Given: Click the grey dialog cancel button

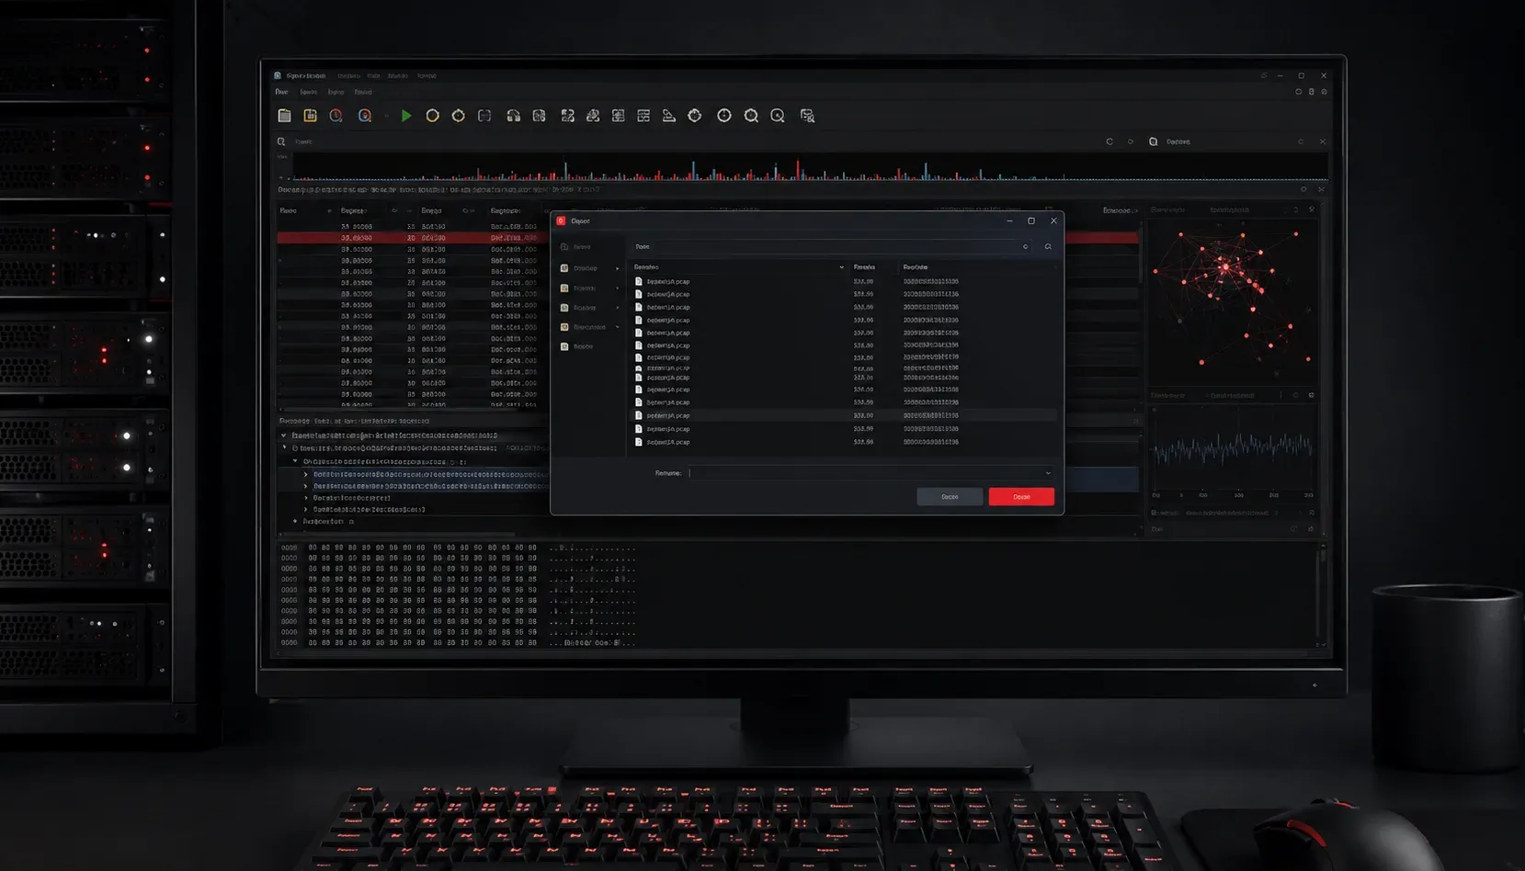Looking at the screenshot, I should click(x=950, y=497).
